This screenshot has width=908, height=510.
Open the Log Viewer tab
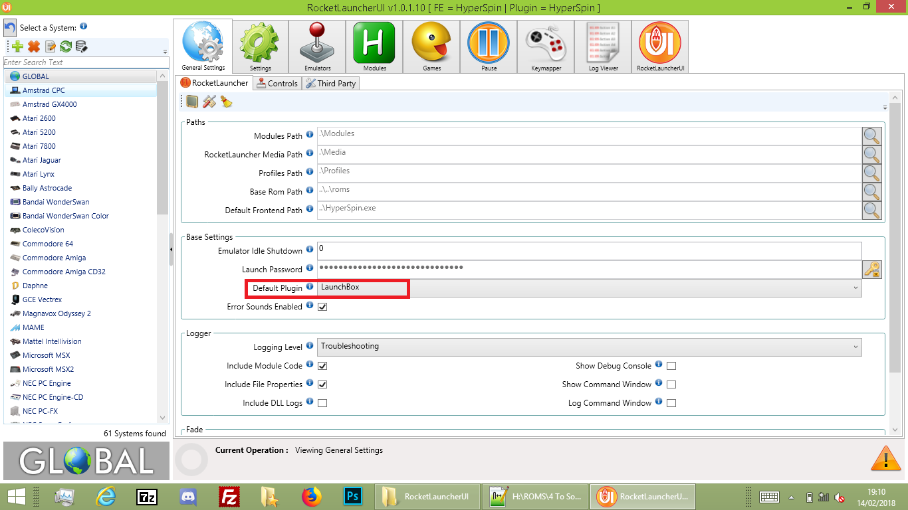(603, 46)
